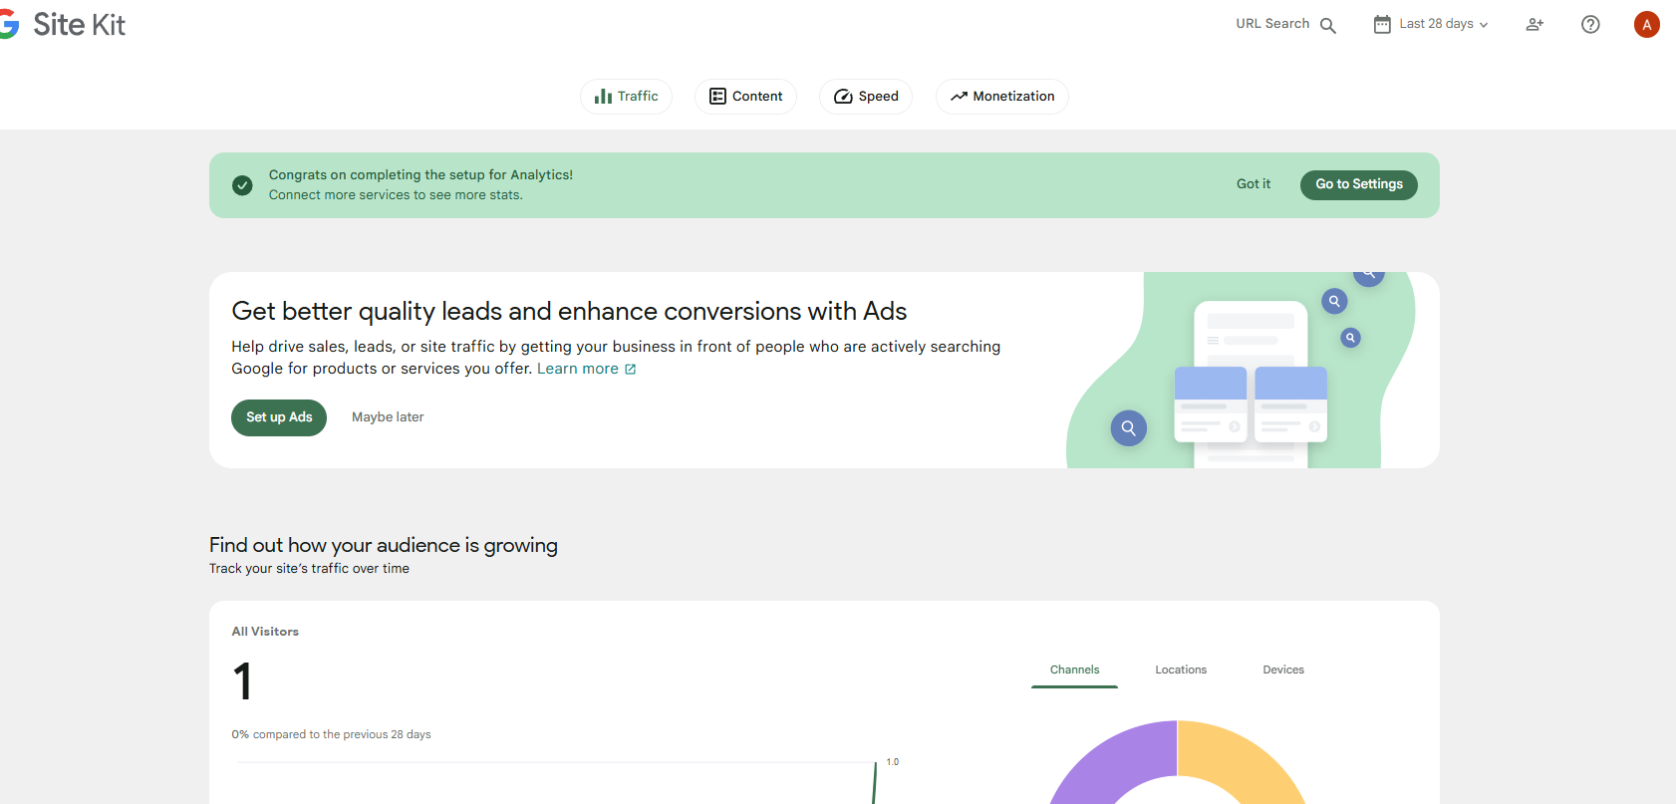1676x804 pixels.
Task: Open the help question mark icon
Action: pyautogui.click(x=1590, y=25)
